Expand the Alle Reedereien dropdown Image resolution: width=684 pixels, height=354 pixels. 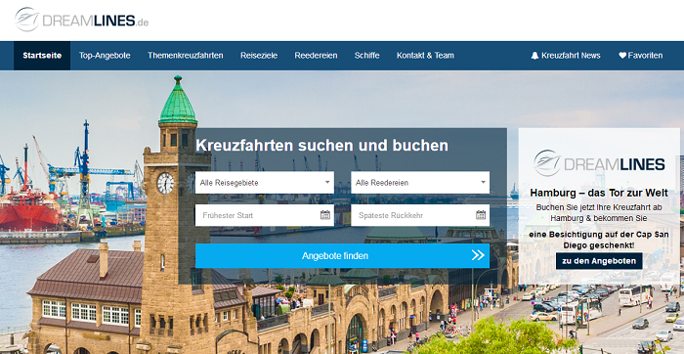point(420,183)
